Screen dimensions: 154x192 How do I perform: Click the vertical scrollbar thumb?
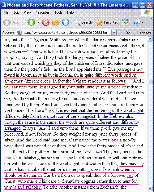pos(150,82)
